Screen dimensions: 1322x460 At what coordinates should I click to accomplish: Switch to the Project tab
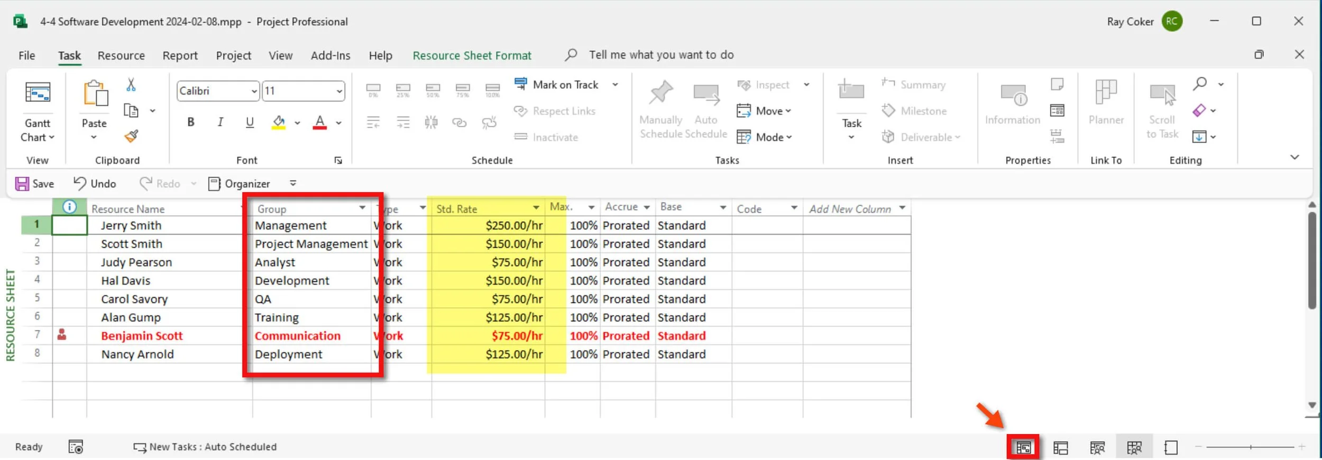[x=233, y=55]
